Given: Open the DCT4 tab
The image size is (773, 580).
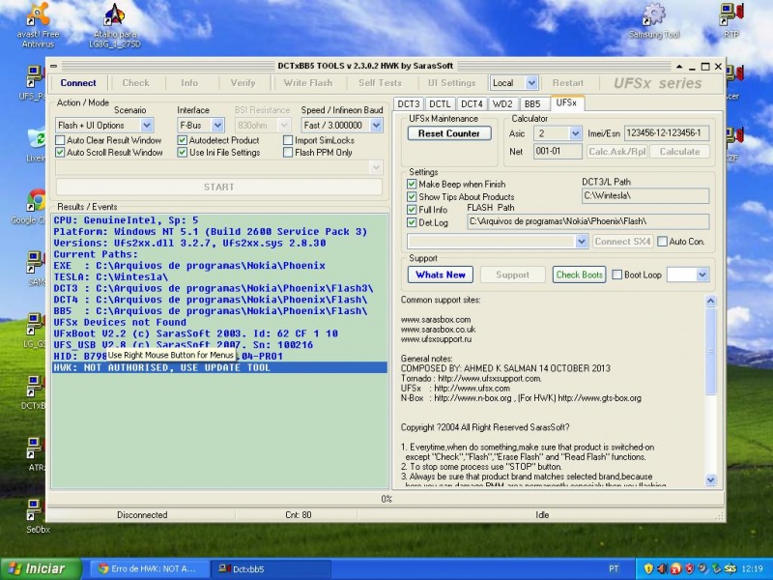Looking at the screenshot, I should click(x=472, y=104).
